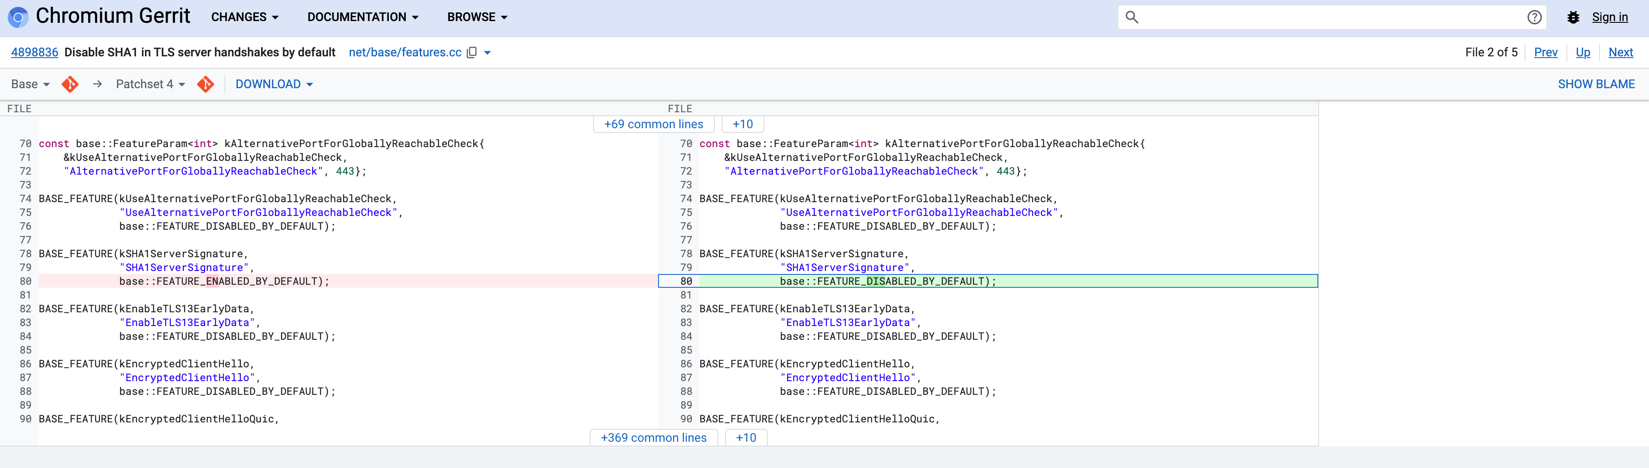Open change 4898836 link

click(34, 52)
